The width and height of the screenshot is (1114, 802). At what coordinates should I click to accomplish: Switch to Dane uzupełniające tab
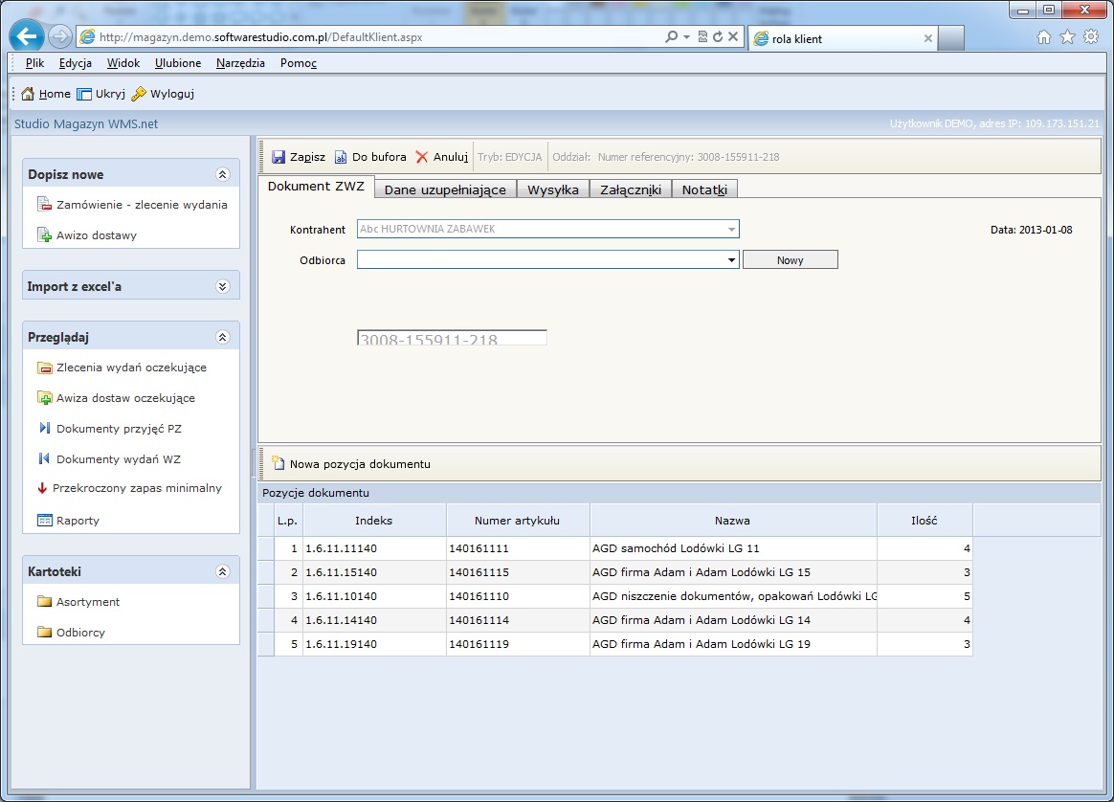[x=445, y=189]
